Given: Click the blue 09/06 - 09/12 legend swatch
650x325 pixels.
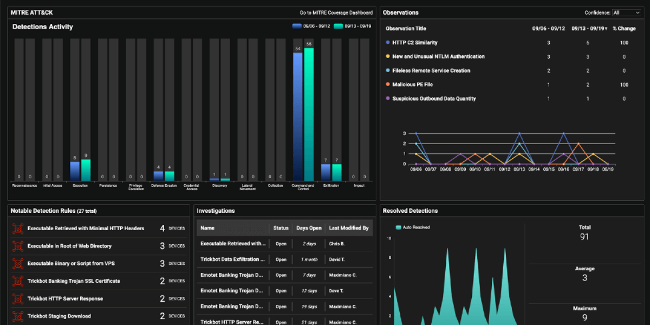Looking at the screenshot, I should click(297, 26).
